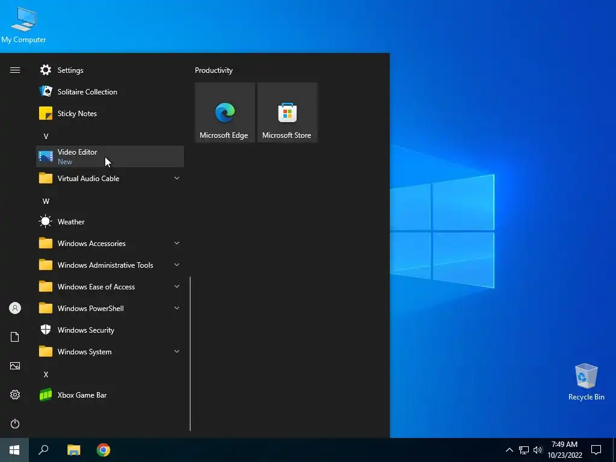Click the Windows Start button on the taskbar
The width and height of the screenshot is (616, 462).
[x=14, y=450]
